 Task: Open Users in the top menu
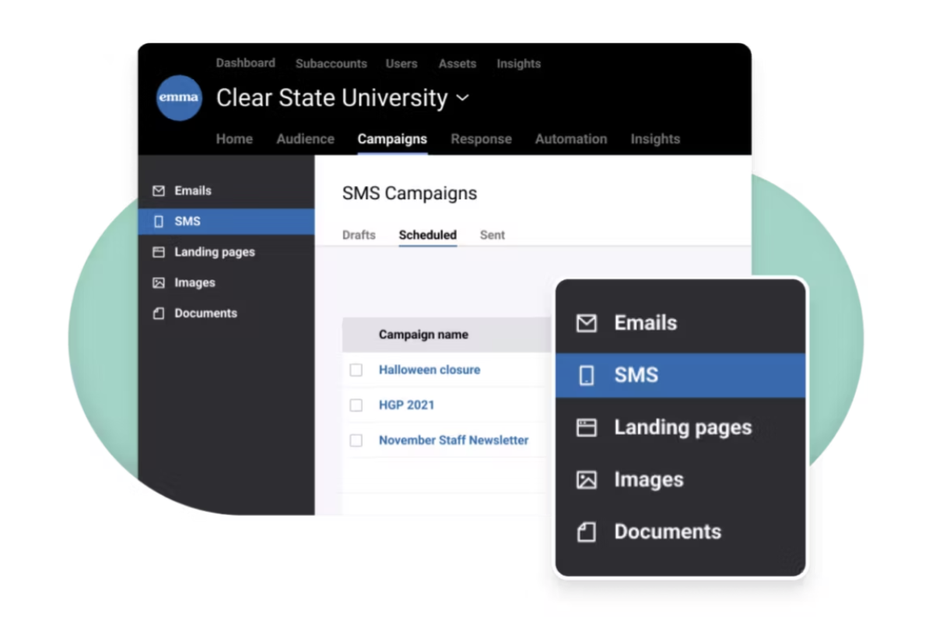(402, 64)
